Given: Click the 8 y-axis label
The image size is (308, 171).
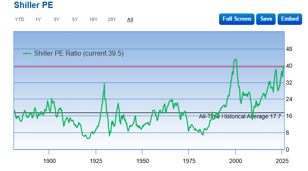Looking at the screenshot, I should tap(287, 133).
